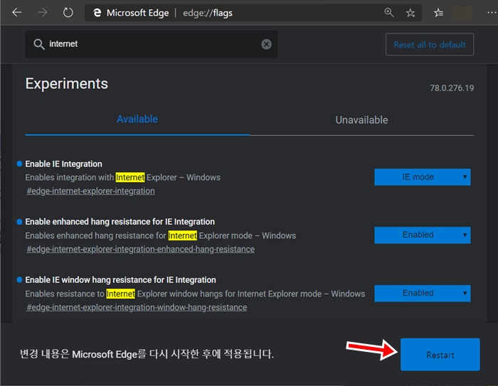Screen dimensions: 498x386
Task: Click the 'Enables enhanced hang resistance for Internet Explorer mode' description
Action: click(x=160, y=235)
